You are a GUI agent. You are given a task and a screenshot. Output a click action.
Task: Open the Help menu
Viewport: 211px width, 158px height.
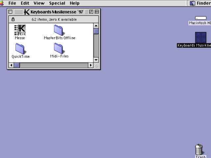75,3
